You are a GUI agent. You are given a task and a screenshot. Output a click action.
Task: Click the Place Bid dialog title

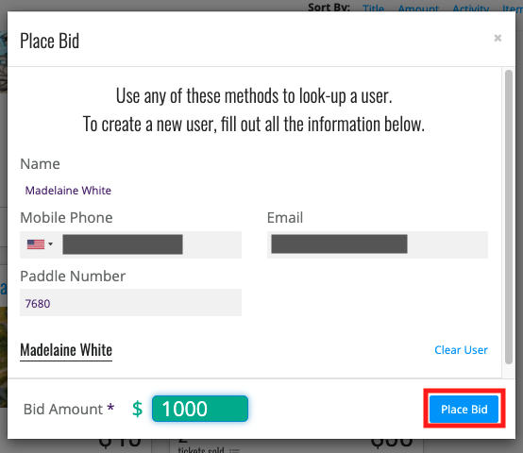pyautogui.click(x=50, y=41)
